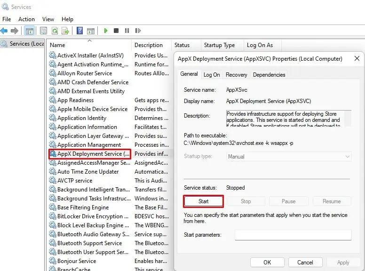Select Bluetooth Support Service row
This screenshot has width=365, height=271.
(x=90, y=243)
